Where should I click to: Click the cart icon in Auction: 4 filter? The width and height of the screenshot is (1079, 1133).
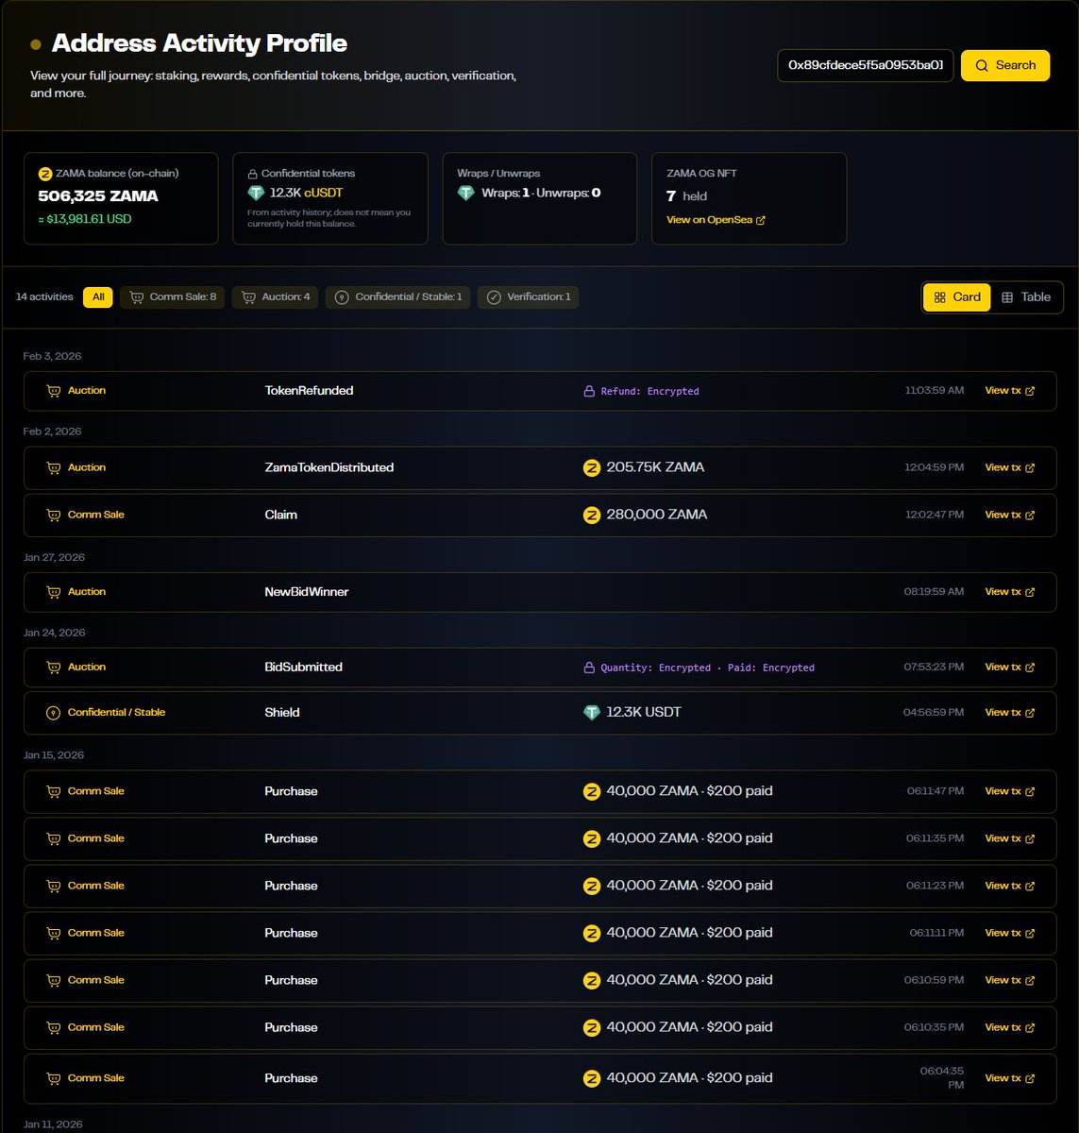248,296
